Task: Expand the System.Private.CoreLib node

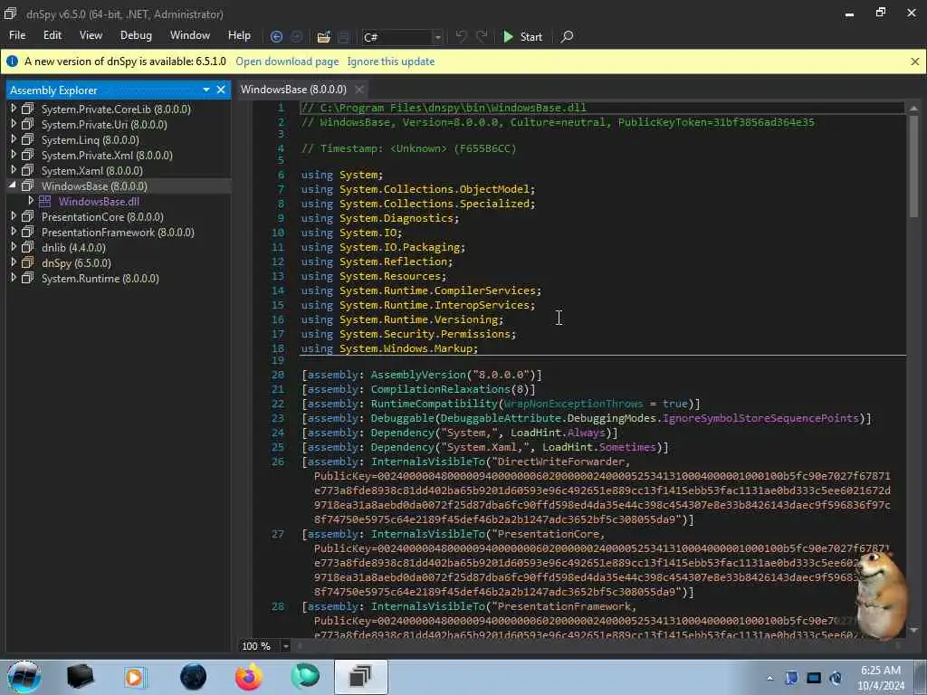Action: tap(13, 109)
